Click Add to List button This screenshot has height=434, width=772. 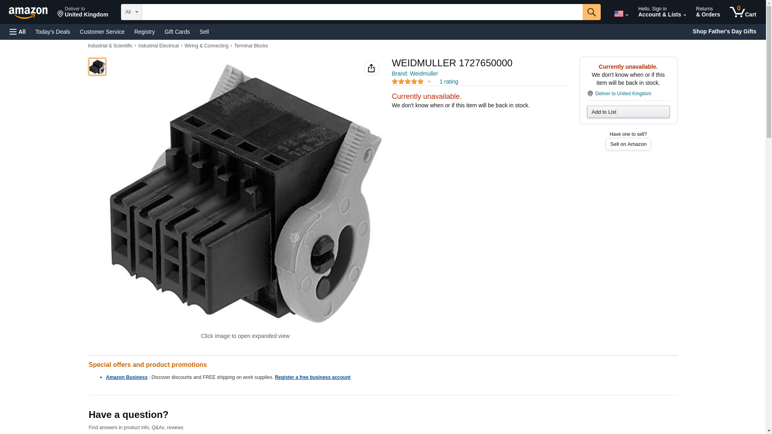[628, 112]
